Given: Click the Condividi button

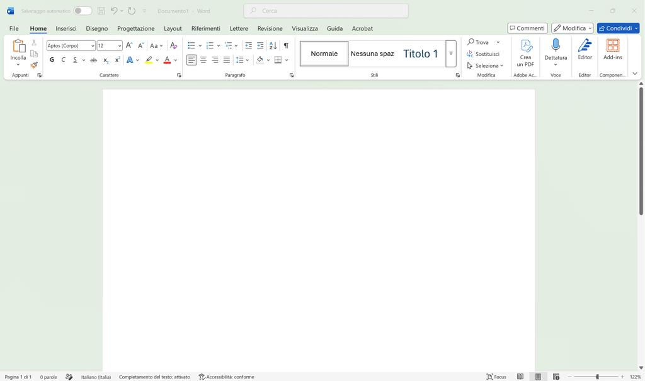Looking at the screenshot, I should pyautogui.click(x=619, y=28).
